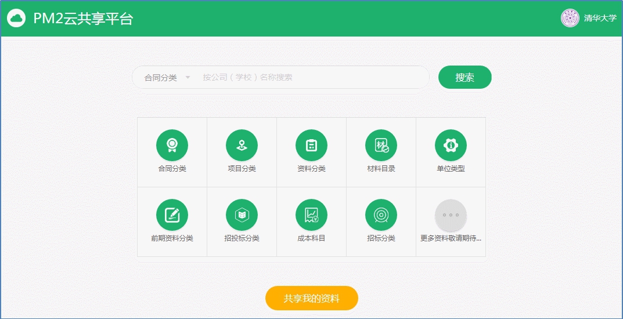Click the 清华大学 account name text

pyautogui.click(x=600, y=19)
